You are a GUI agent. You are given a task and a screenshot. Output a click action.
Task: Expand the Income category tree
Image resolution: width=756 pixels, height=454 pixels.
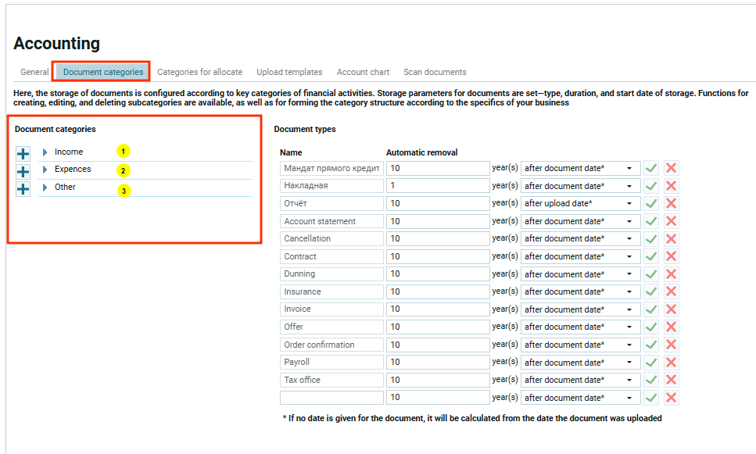point(45,152)
